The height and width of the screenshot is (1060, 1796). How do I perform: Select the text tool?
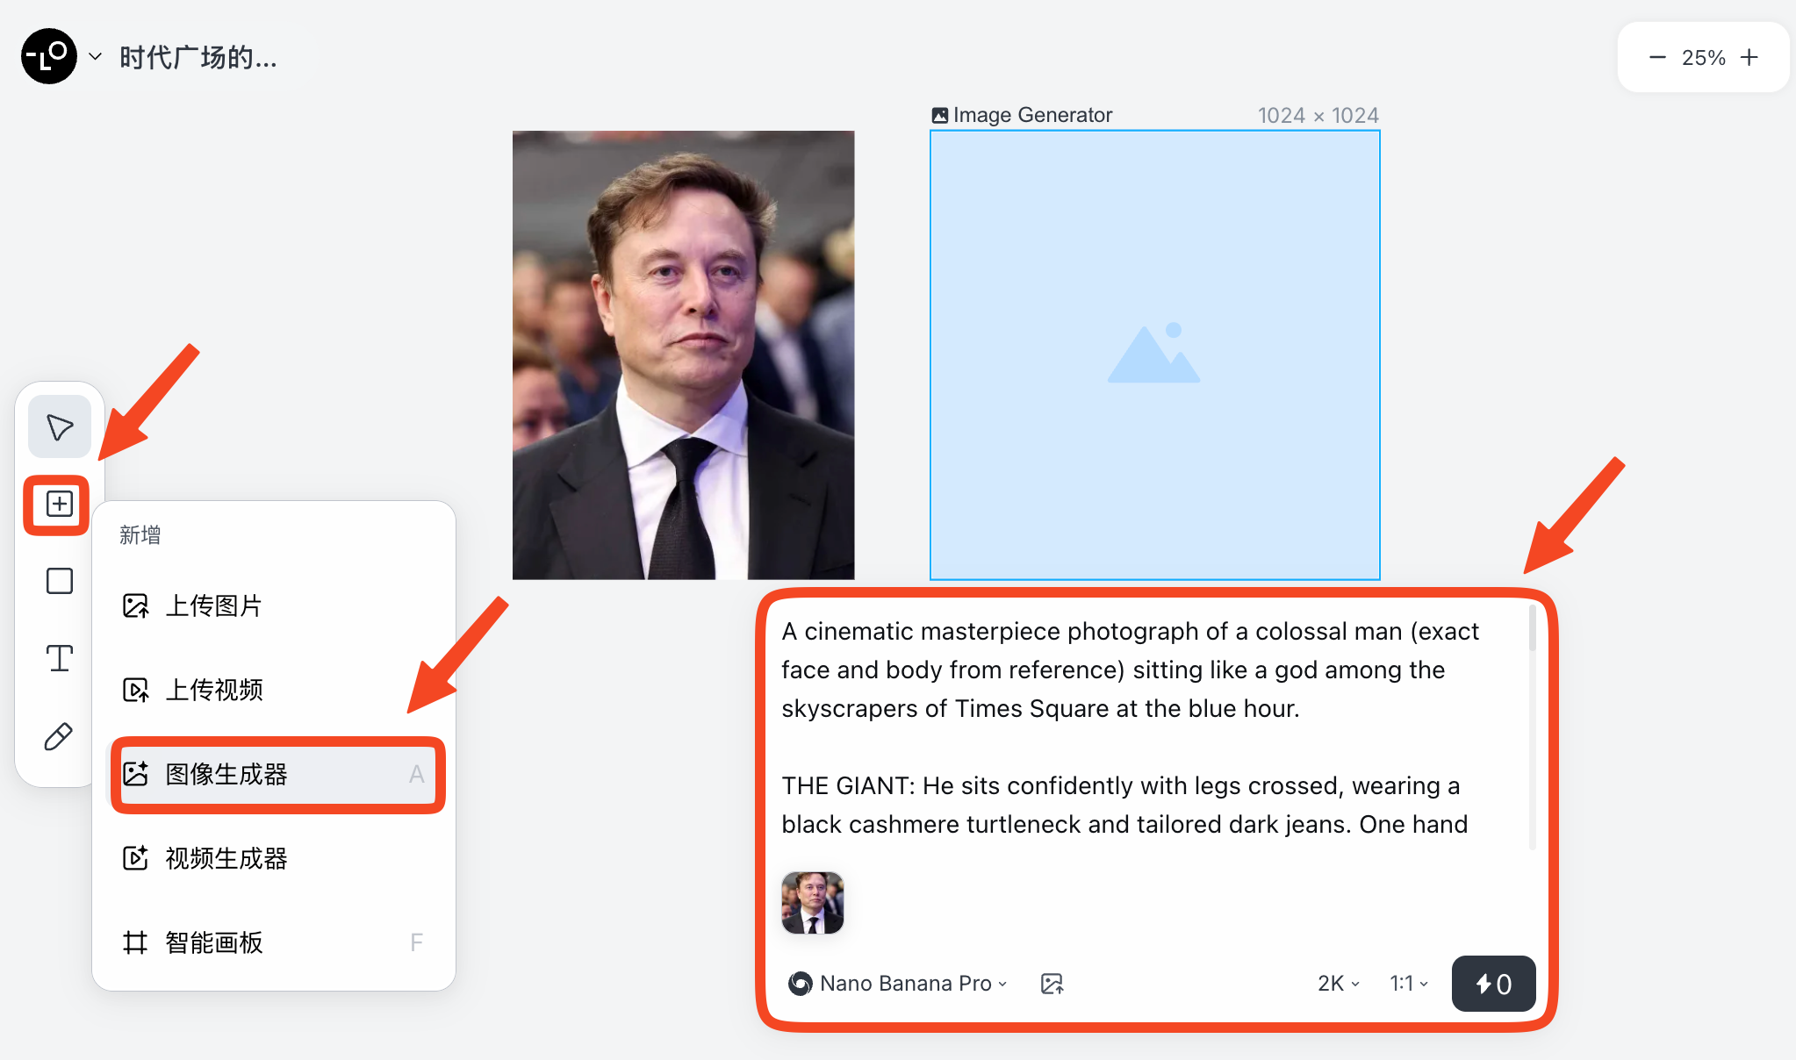60,658
